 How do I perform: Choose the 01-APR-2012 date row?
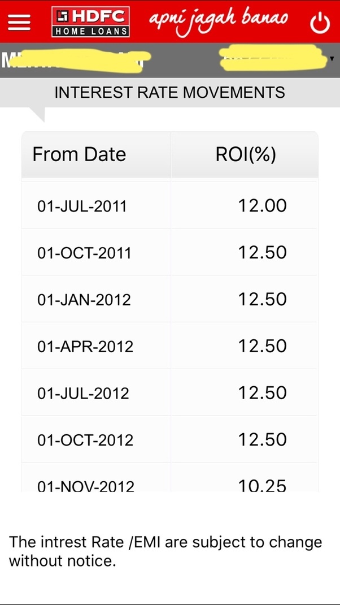click(x=169, y=346)
